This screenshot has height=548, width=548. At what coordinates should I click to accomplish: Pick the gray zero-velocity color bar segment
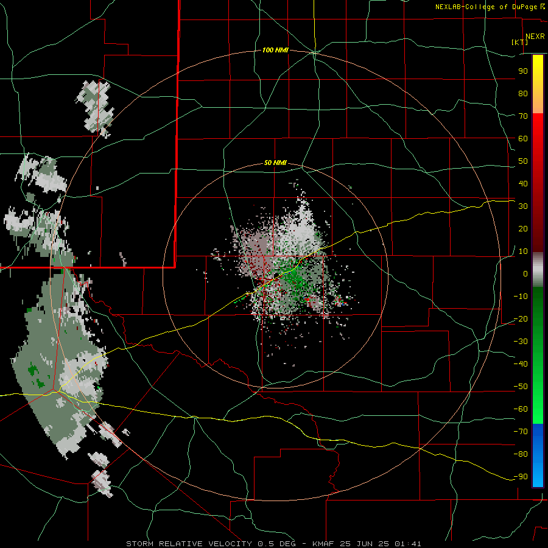tap(538, 270)
